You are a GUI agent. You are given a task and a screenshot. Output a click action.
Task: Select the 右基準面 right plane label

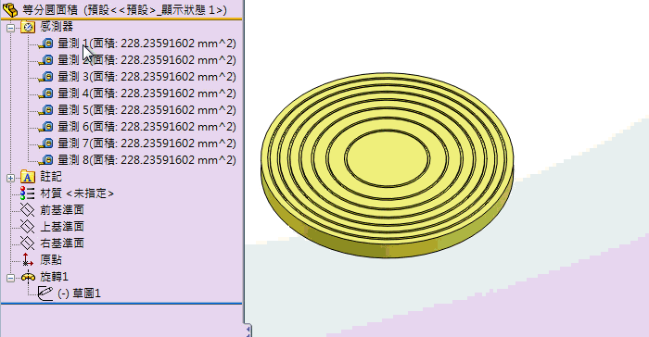point(62,243)
